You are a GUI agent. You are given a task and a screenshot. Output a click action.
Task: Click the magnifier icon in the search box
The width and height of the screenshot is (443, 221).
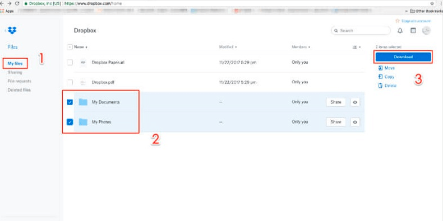(336, 31)
